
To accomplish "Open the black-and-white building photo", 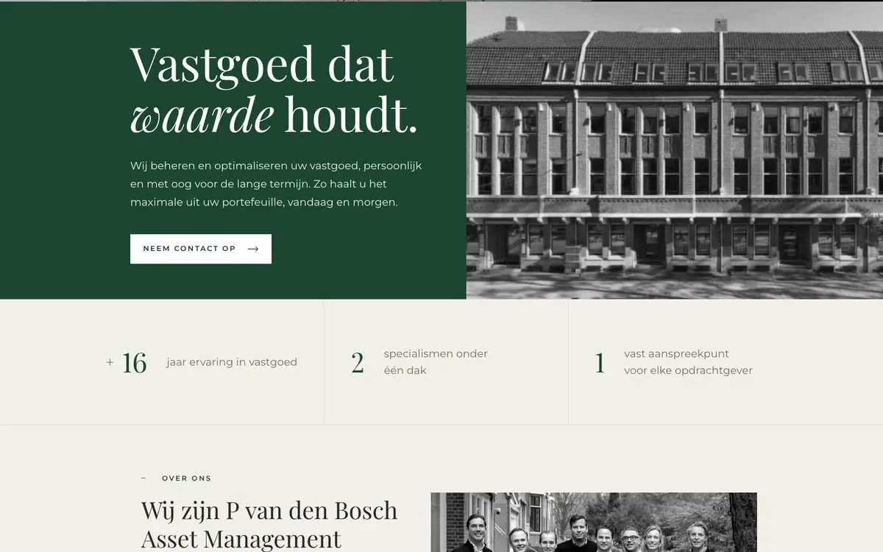I will tap(675, 150).
